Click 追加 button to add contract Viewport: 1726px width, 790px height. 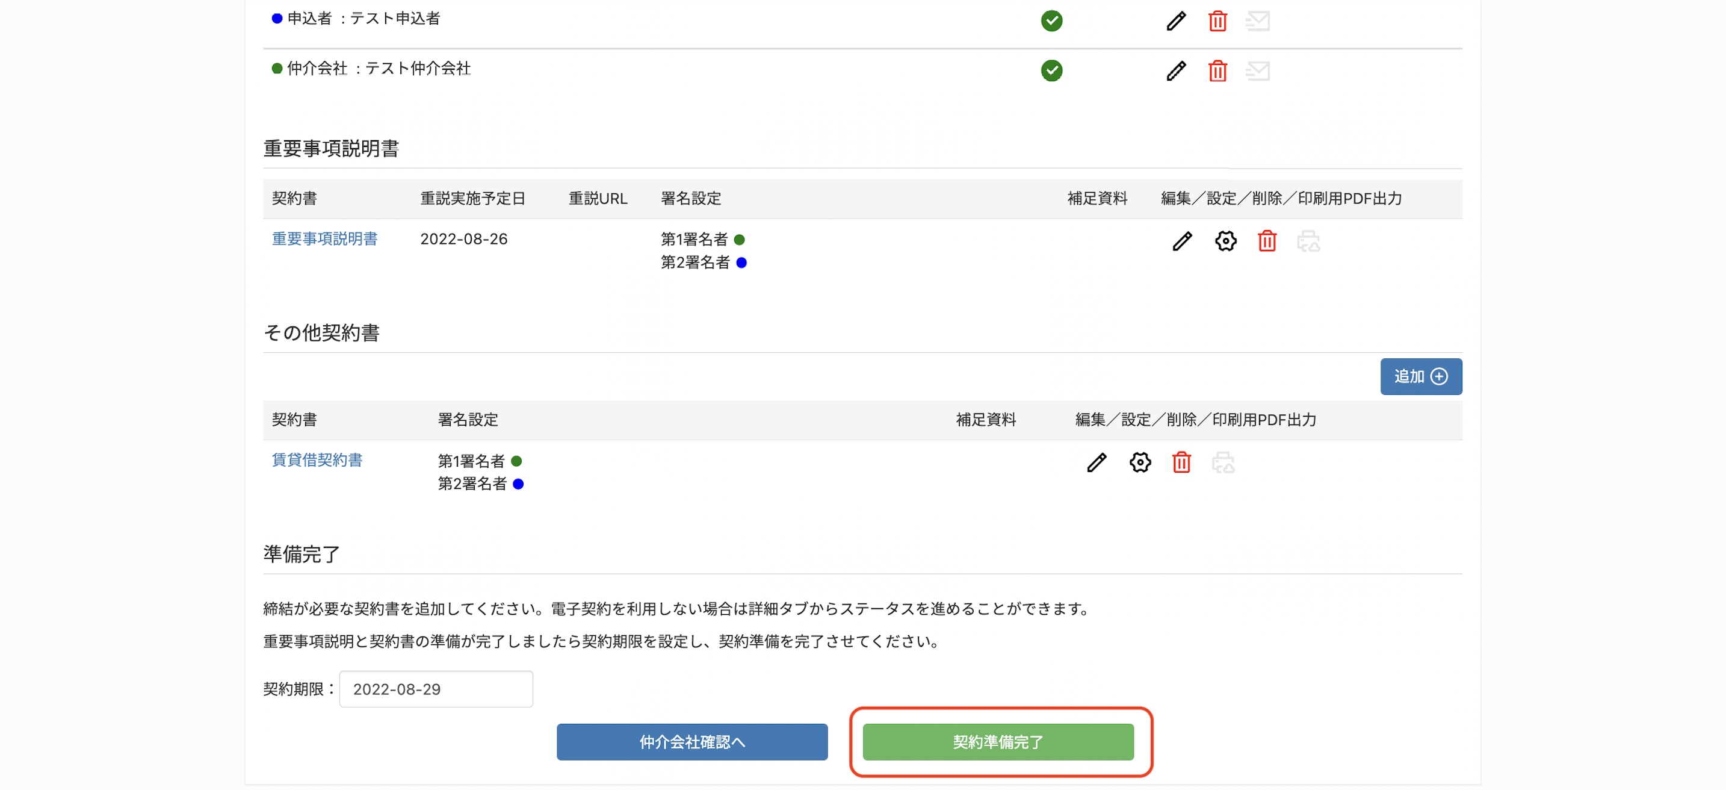tap(1420, 376)
